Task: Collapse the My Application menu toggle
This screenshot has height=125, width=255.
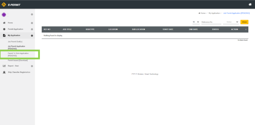Action: [32, 36]
